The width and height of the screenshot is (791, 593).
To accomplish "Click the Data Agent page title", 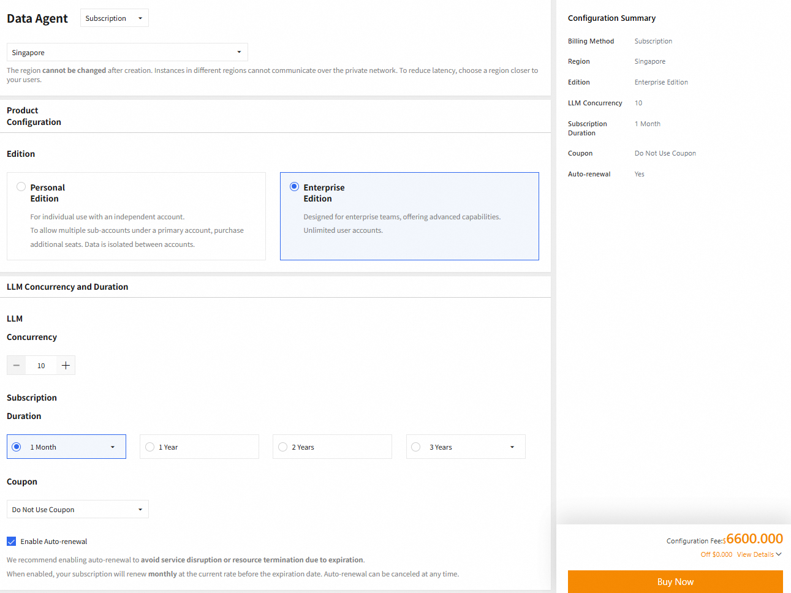I will [x=37, y=18].
